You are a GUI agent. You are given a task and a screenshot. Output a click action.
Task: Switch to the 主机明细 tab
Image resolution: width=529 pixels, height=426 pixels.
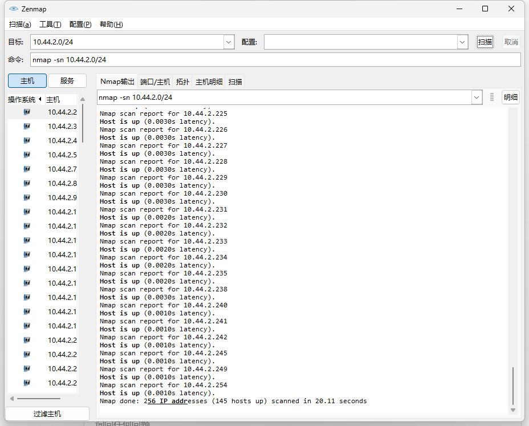[209, 82]
